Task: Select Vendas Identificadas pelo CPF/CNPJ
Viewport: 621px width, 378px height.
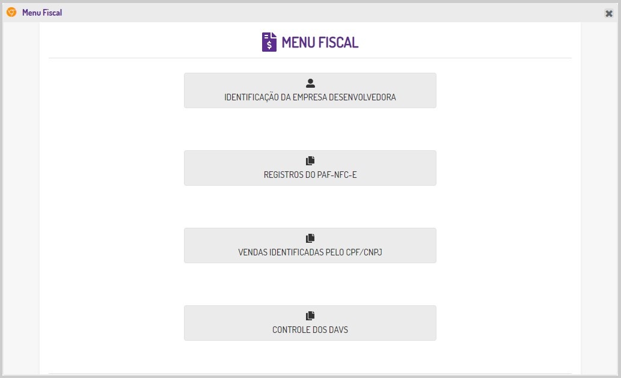Action: click(310, 252)
